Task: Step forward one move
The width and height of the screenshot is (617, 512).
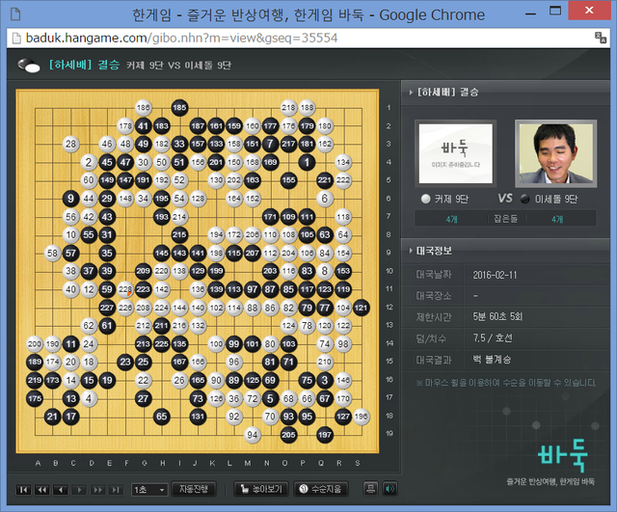Action: pyautogui.click(x=79, y=490)
